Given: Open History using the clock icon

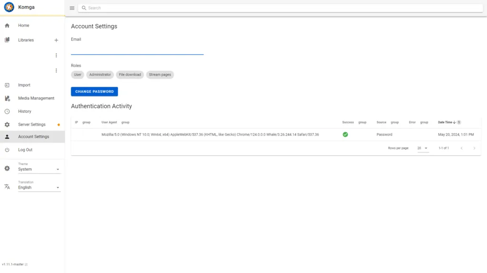Looking at the screenshot, I should click(7, 111).
